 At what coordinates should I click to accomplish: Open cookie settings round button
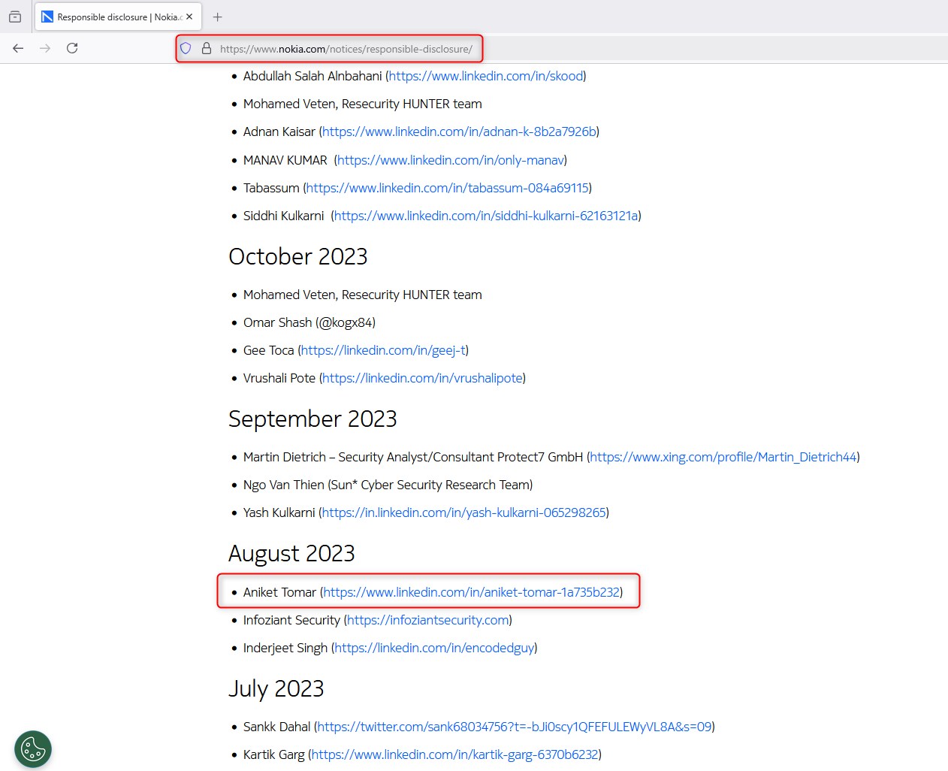(33, 749)
